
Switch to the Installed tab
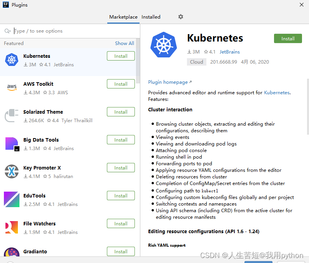tap(151, 17)
